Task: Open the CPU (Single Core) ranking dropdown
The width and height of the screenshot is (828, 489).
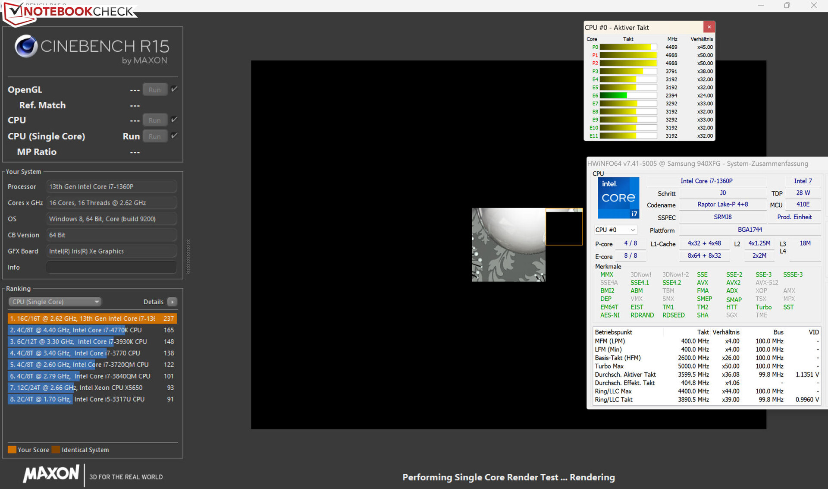Action: coord(55,302)
